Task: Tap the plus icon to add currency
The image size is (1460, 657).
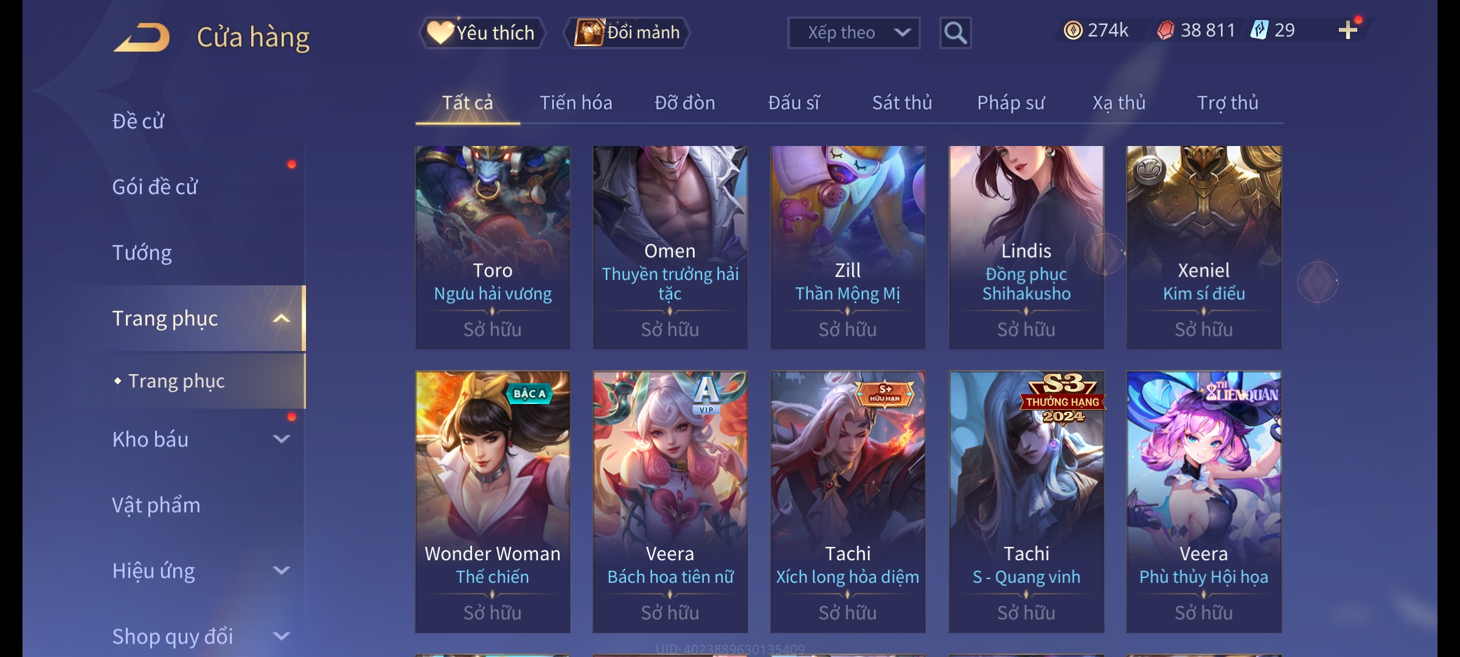Action: coord(1348,30)
